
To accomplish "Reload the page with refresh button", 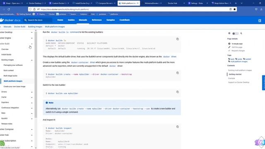I will 9,9.
